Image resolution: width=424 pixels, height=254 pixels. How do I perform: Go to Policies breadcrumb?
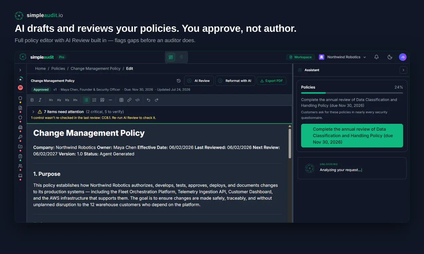coord(58,69)
